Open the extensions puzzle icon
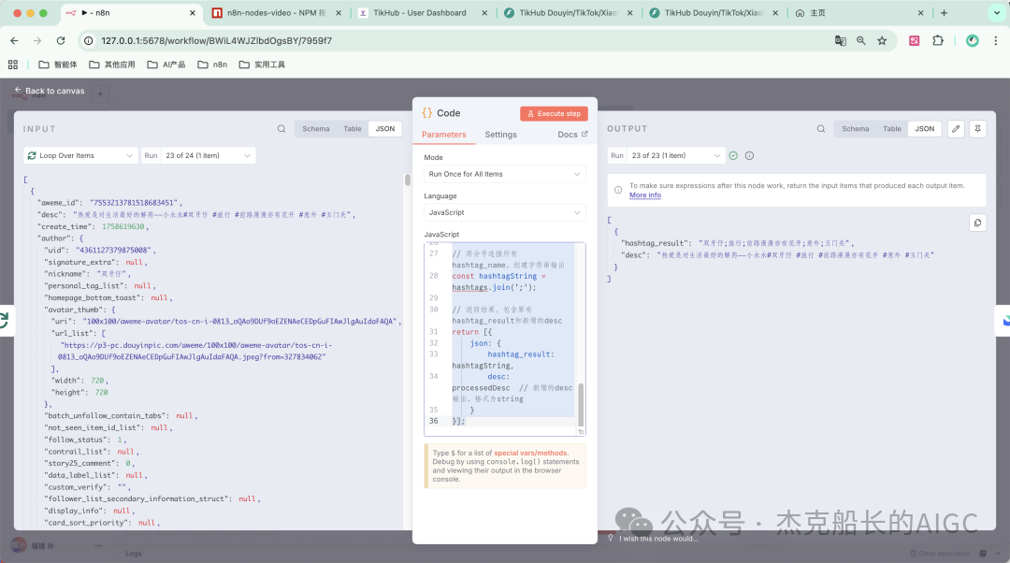1010x563 pixels. pos(938,40)
